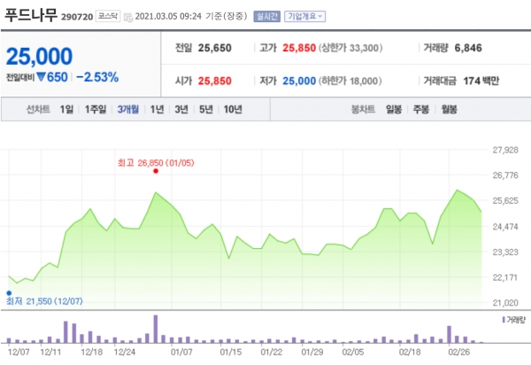
Task: Click the 12/11 date axis label
Action: pos(50,352)
